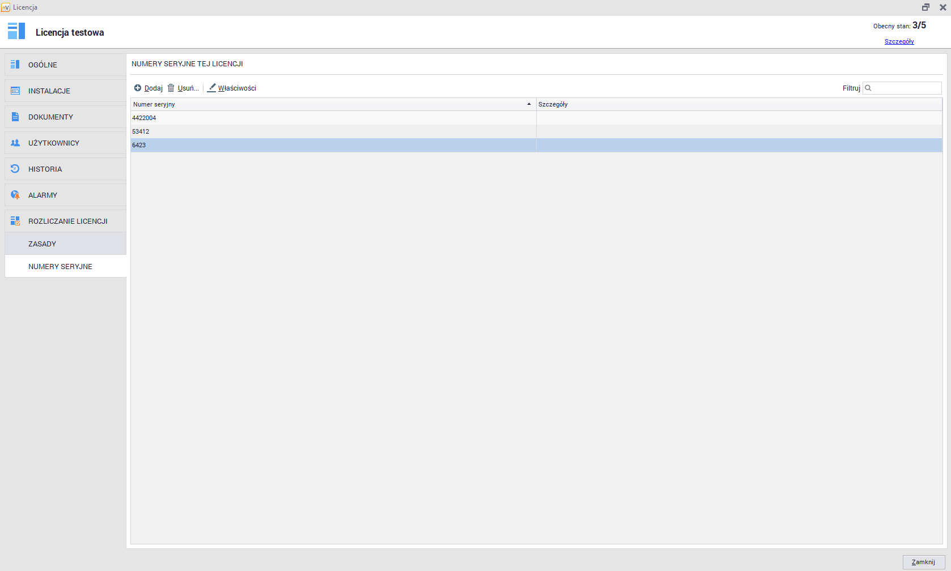
Task: Click the Dokumenty page icon
Action: pyautogui.click(x=15, y=117)
